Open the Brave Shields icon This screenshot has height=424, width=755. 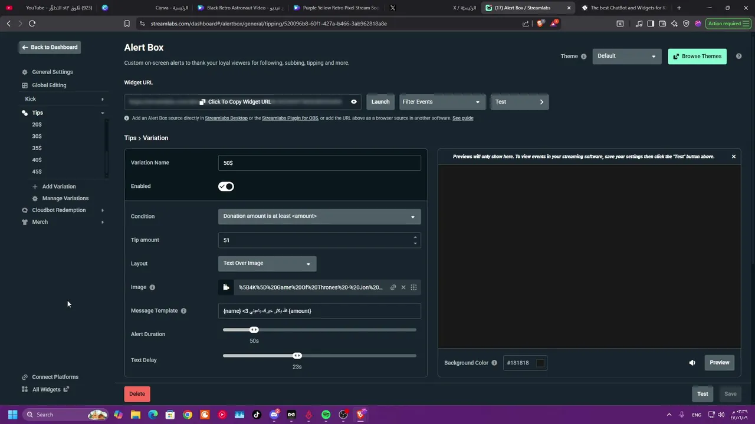[x=540, y=24]
